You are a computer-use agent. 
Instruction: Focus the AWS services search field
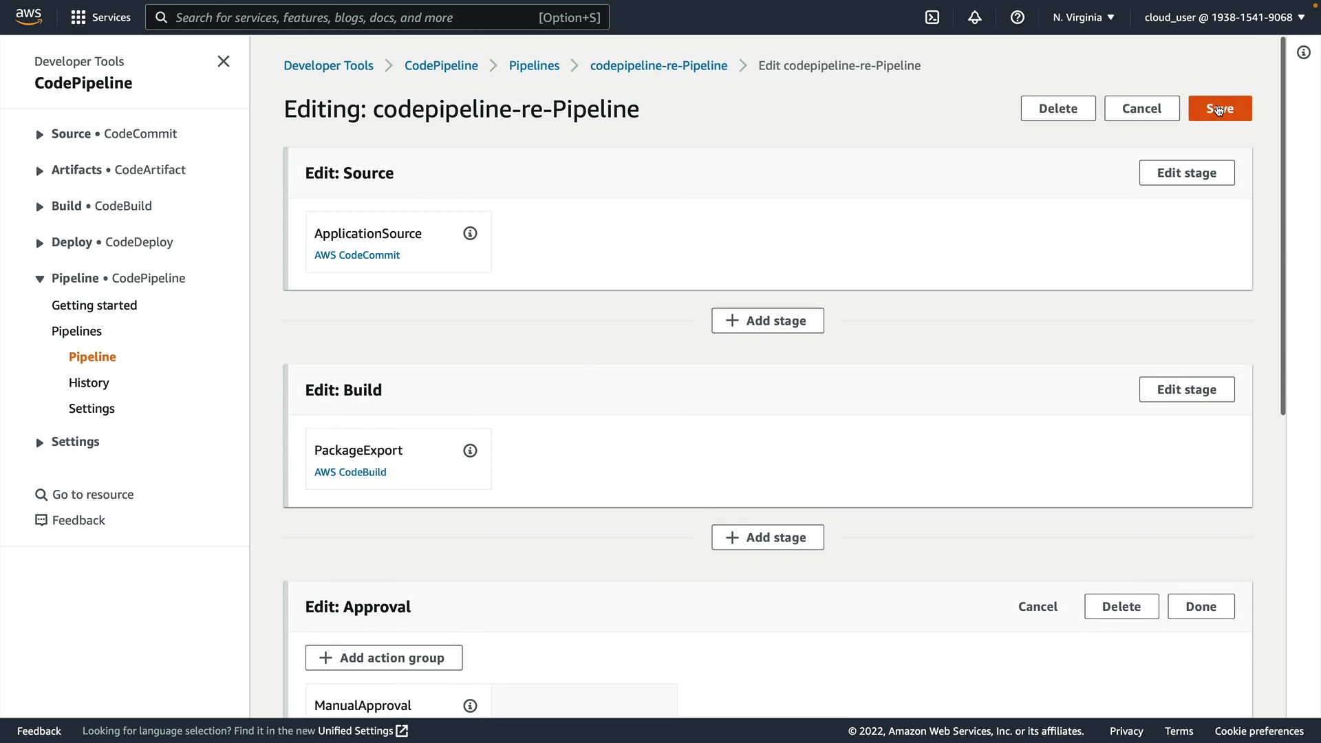click(377, 17)
